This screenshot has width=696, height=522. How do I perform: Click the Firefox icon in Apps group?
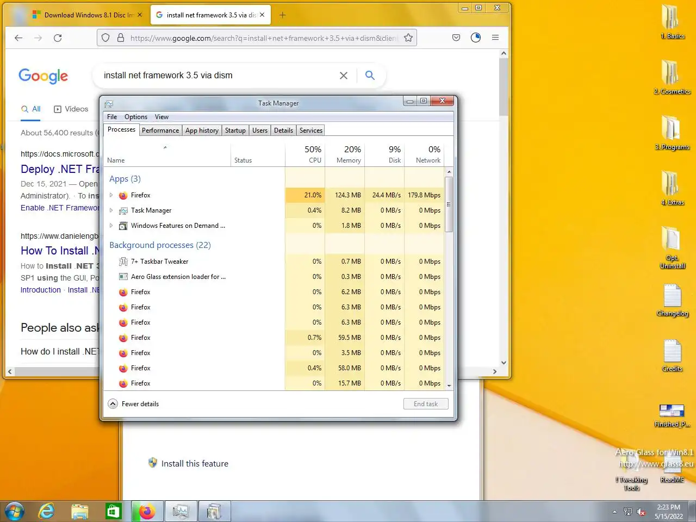coord(123,195)
